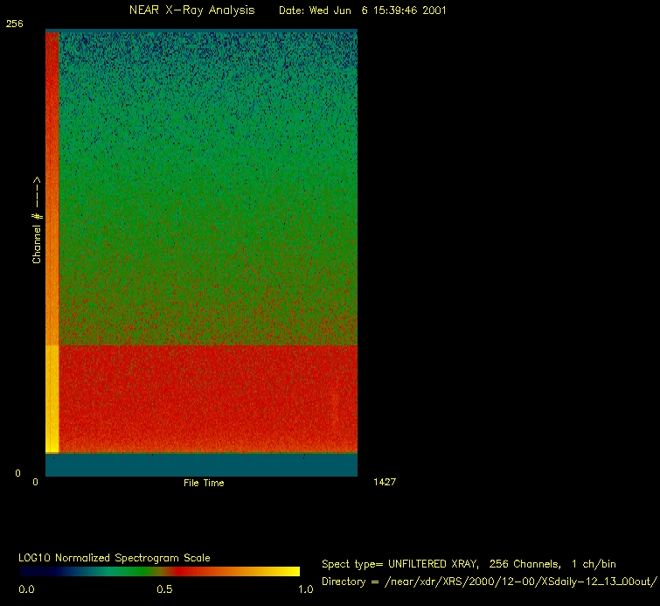
Task: Select the File Time axis label
Action: pyautogui.click(x=204, y=483)
